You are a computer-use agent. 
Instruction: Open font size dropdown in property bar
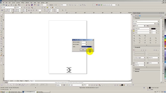coord(21,7)
